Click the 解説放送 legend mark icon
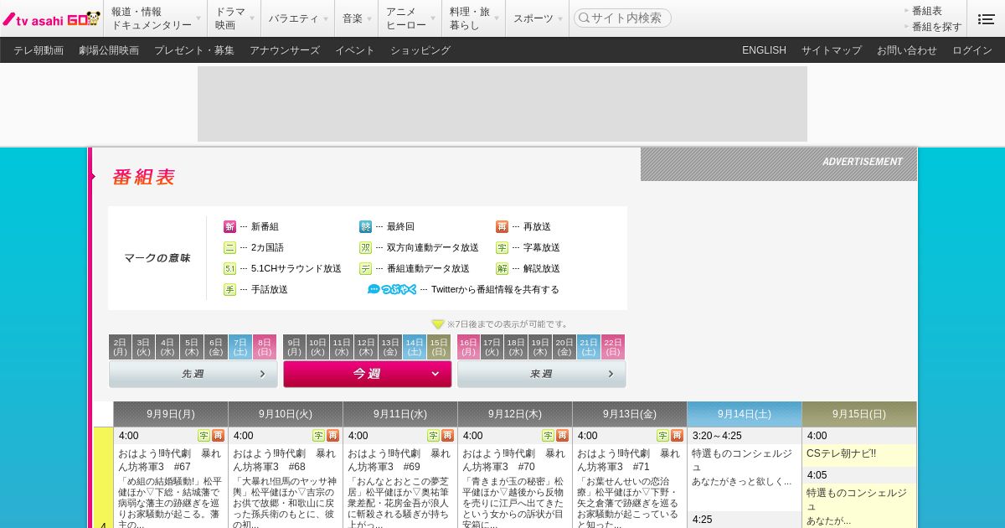The image size is (1005, 528). coord(502,269)
